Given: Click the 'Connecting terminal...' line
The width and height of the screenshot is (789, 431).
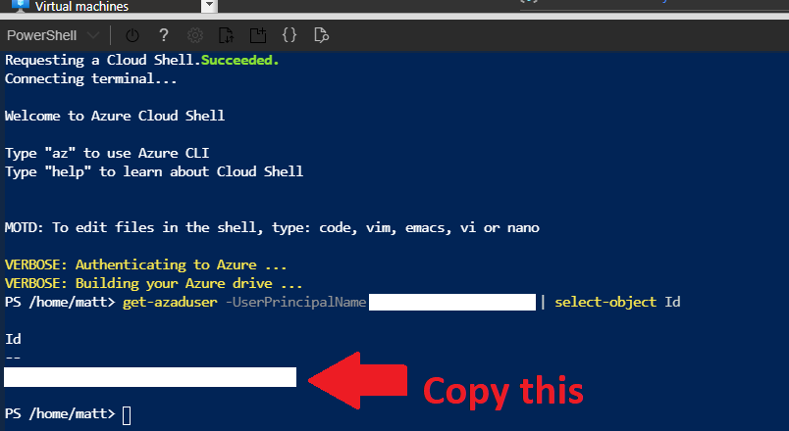Looking at the screenshot, I should (x=90, y=79).
